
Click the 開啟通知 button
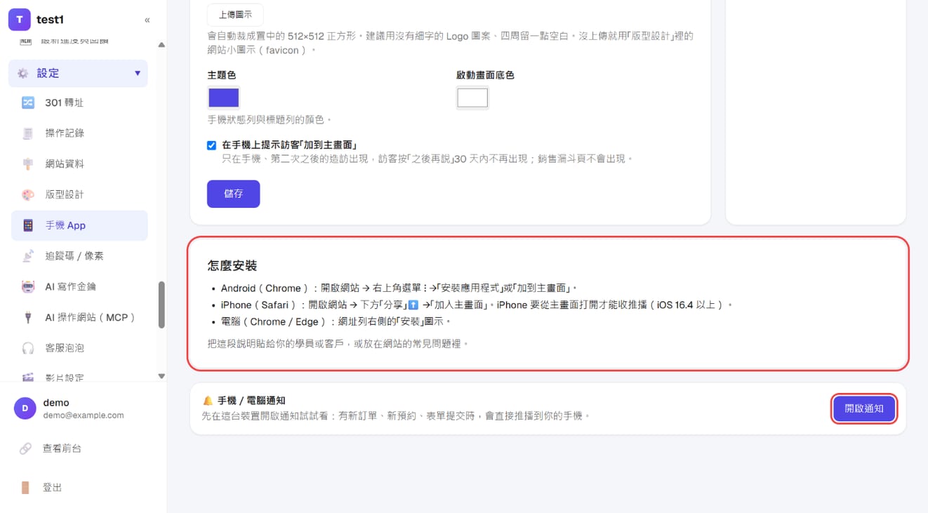[864, 408]
